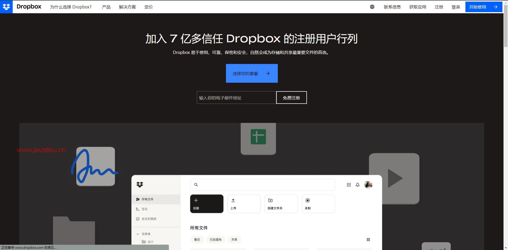Click the magnifier search icon
The width and height of the screenshot is (508, 250).
pyautogui.click(x=196, y=184)
